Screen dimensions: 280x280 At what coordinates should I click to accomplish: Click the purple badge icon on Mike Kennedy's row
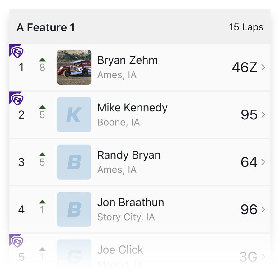[16, 99]
